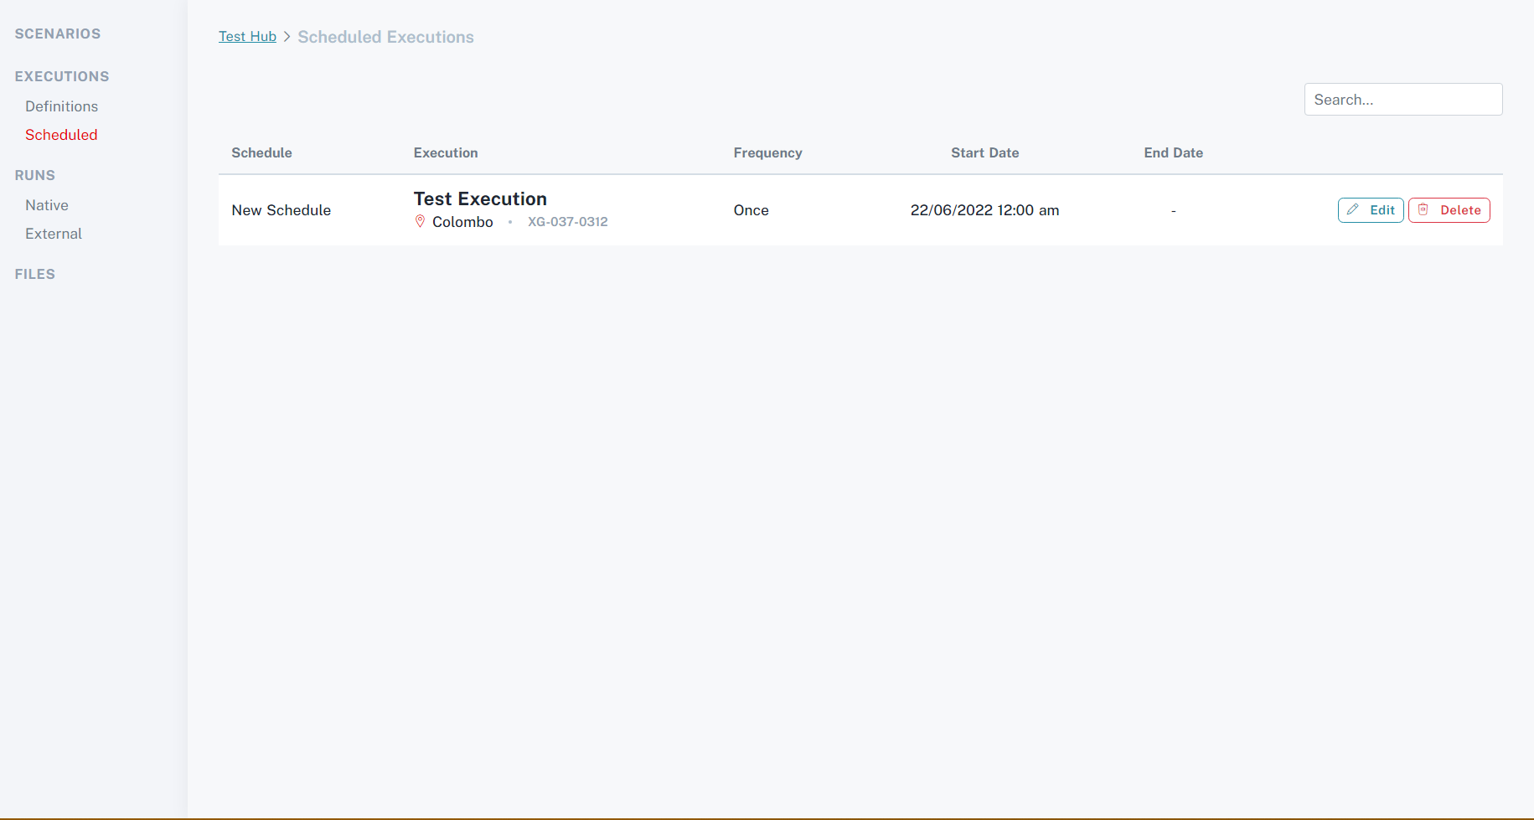Sort by the Start Date column header
This screenshot has height=820, width=1534.
coord(984,152)
